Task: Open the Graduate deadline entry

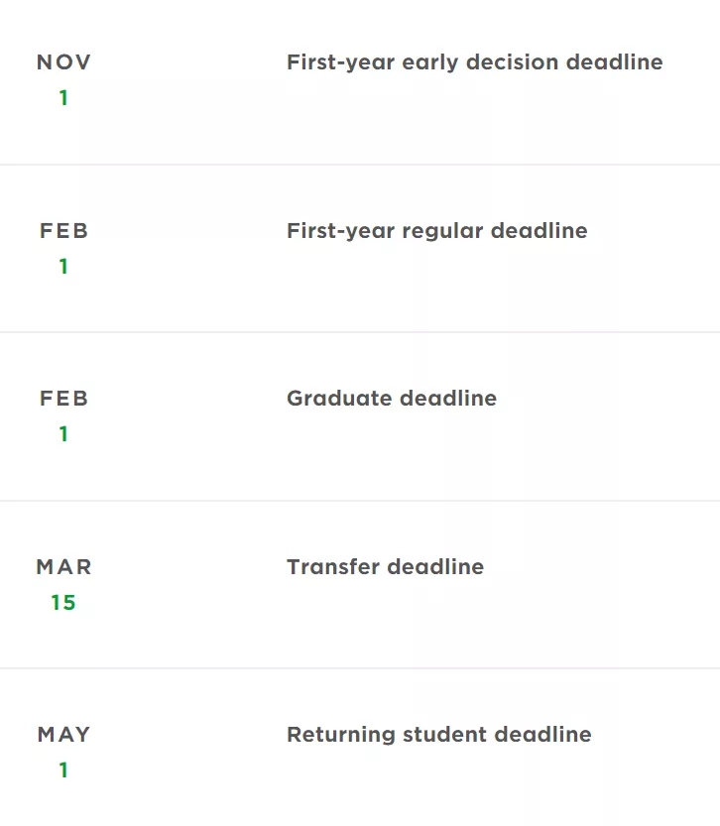Action: (x=391, y=399)
